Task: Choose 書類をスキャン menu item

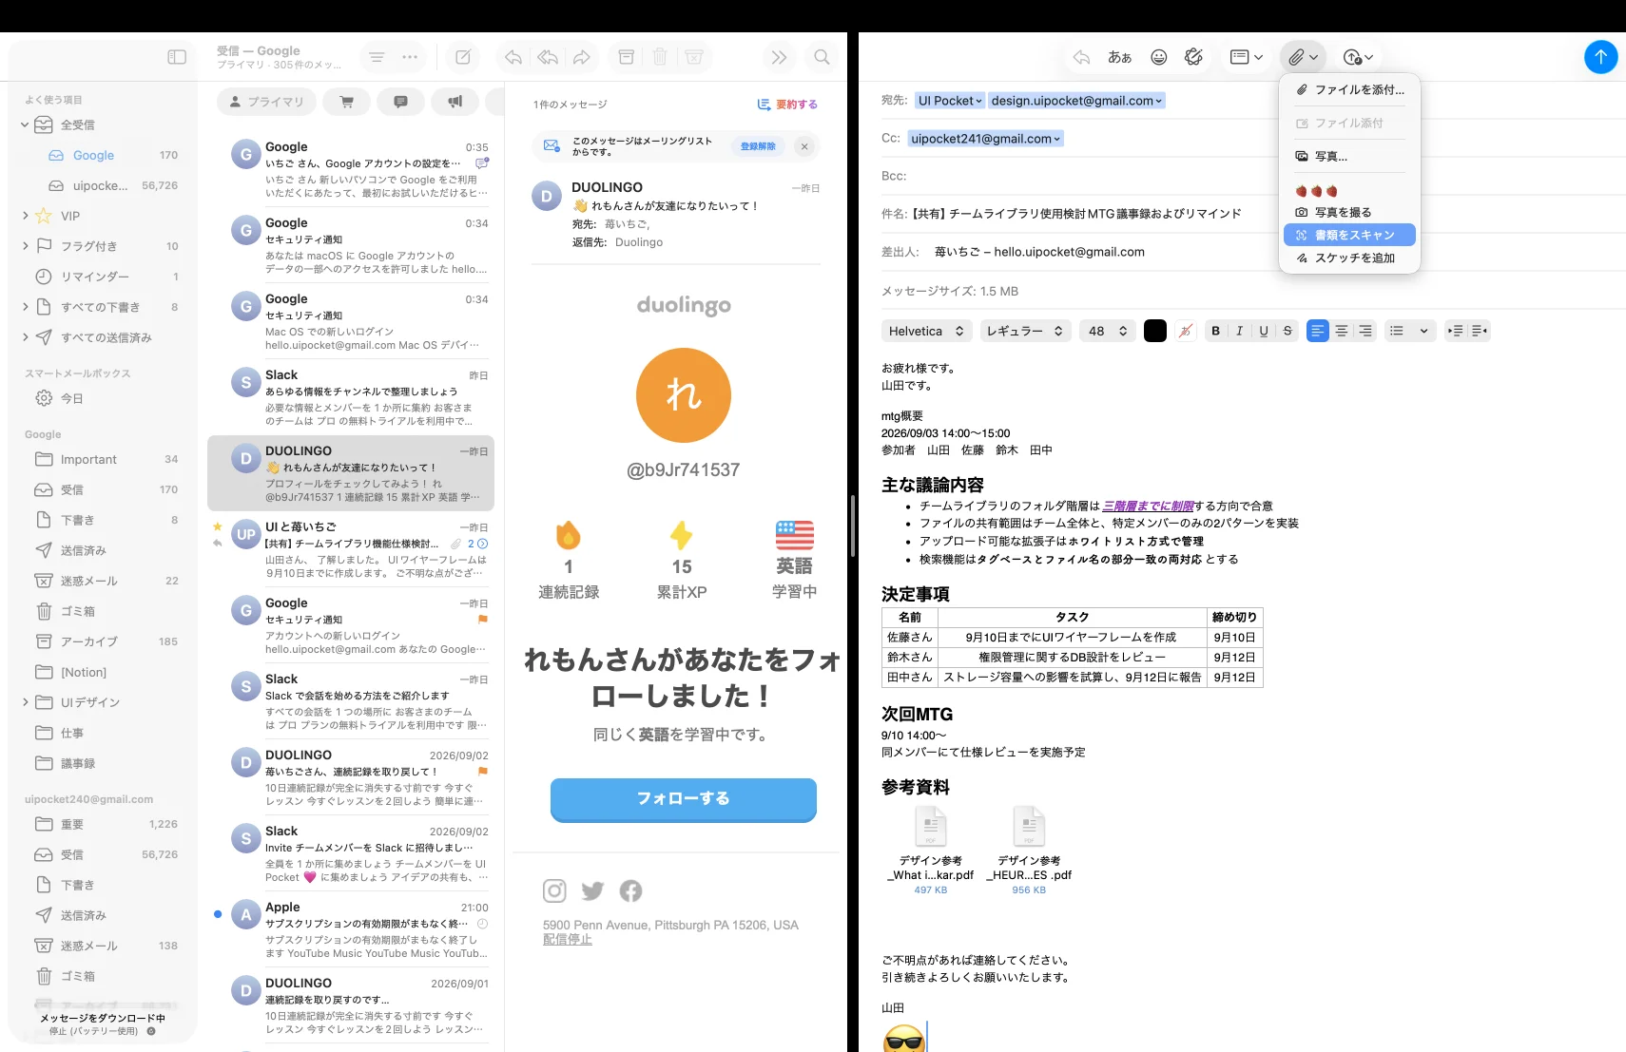Action: [1349, 235]
